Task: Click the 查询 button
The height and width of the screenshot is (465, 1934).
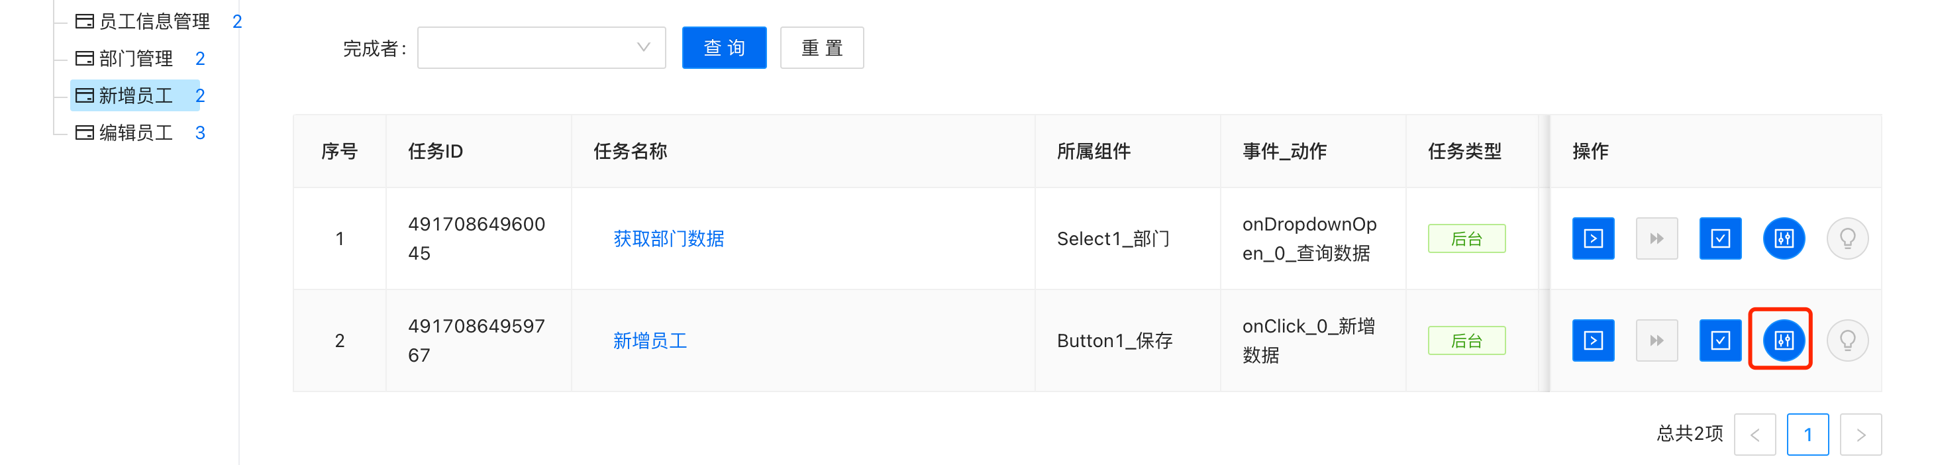Action: click(724, 48)
